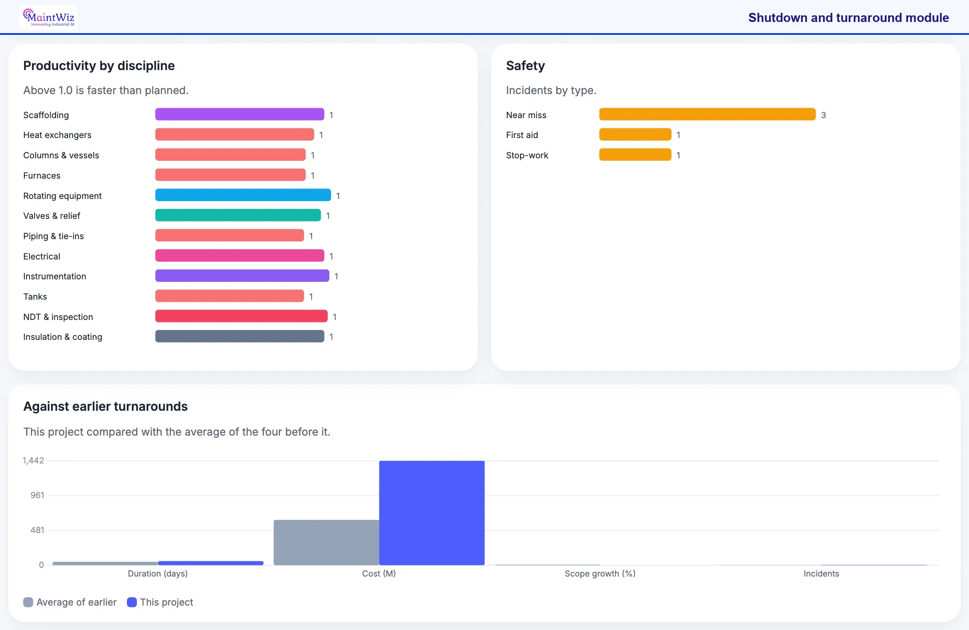Click the Above 1.0 is faster subtitle
This screenshot has height=630, width=969.
[x=106, y=90]
